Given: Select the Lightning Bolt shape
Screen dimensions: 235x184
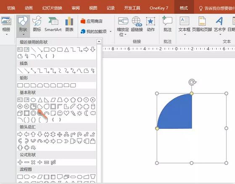Looking at the screenshot, I should click(x=73, y=113).
